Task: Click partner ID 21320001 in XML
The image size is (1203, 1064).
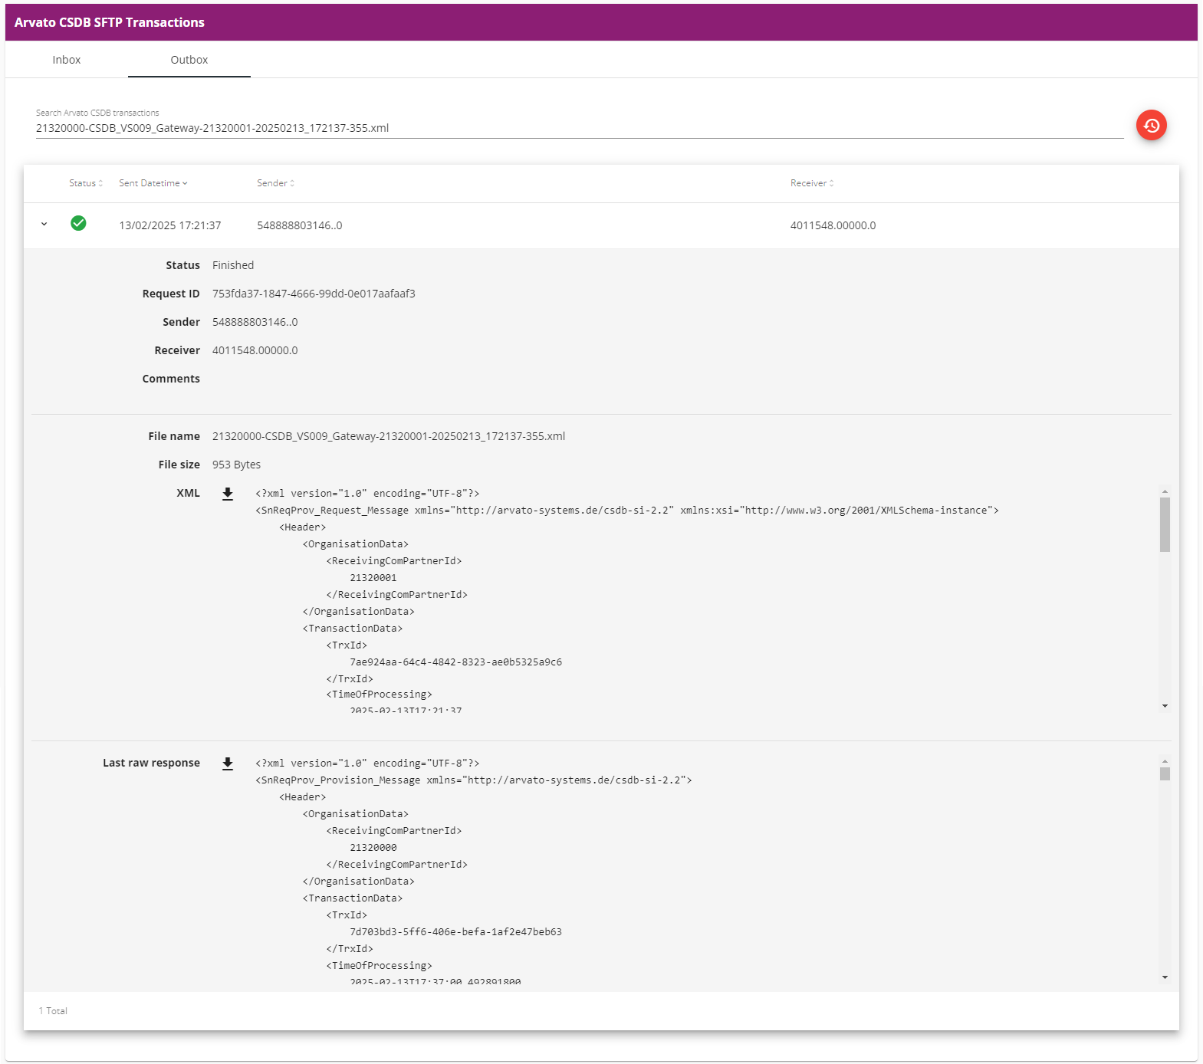Action: (373, 578)
